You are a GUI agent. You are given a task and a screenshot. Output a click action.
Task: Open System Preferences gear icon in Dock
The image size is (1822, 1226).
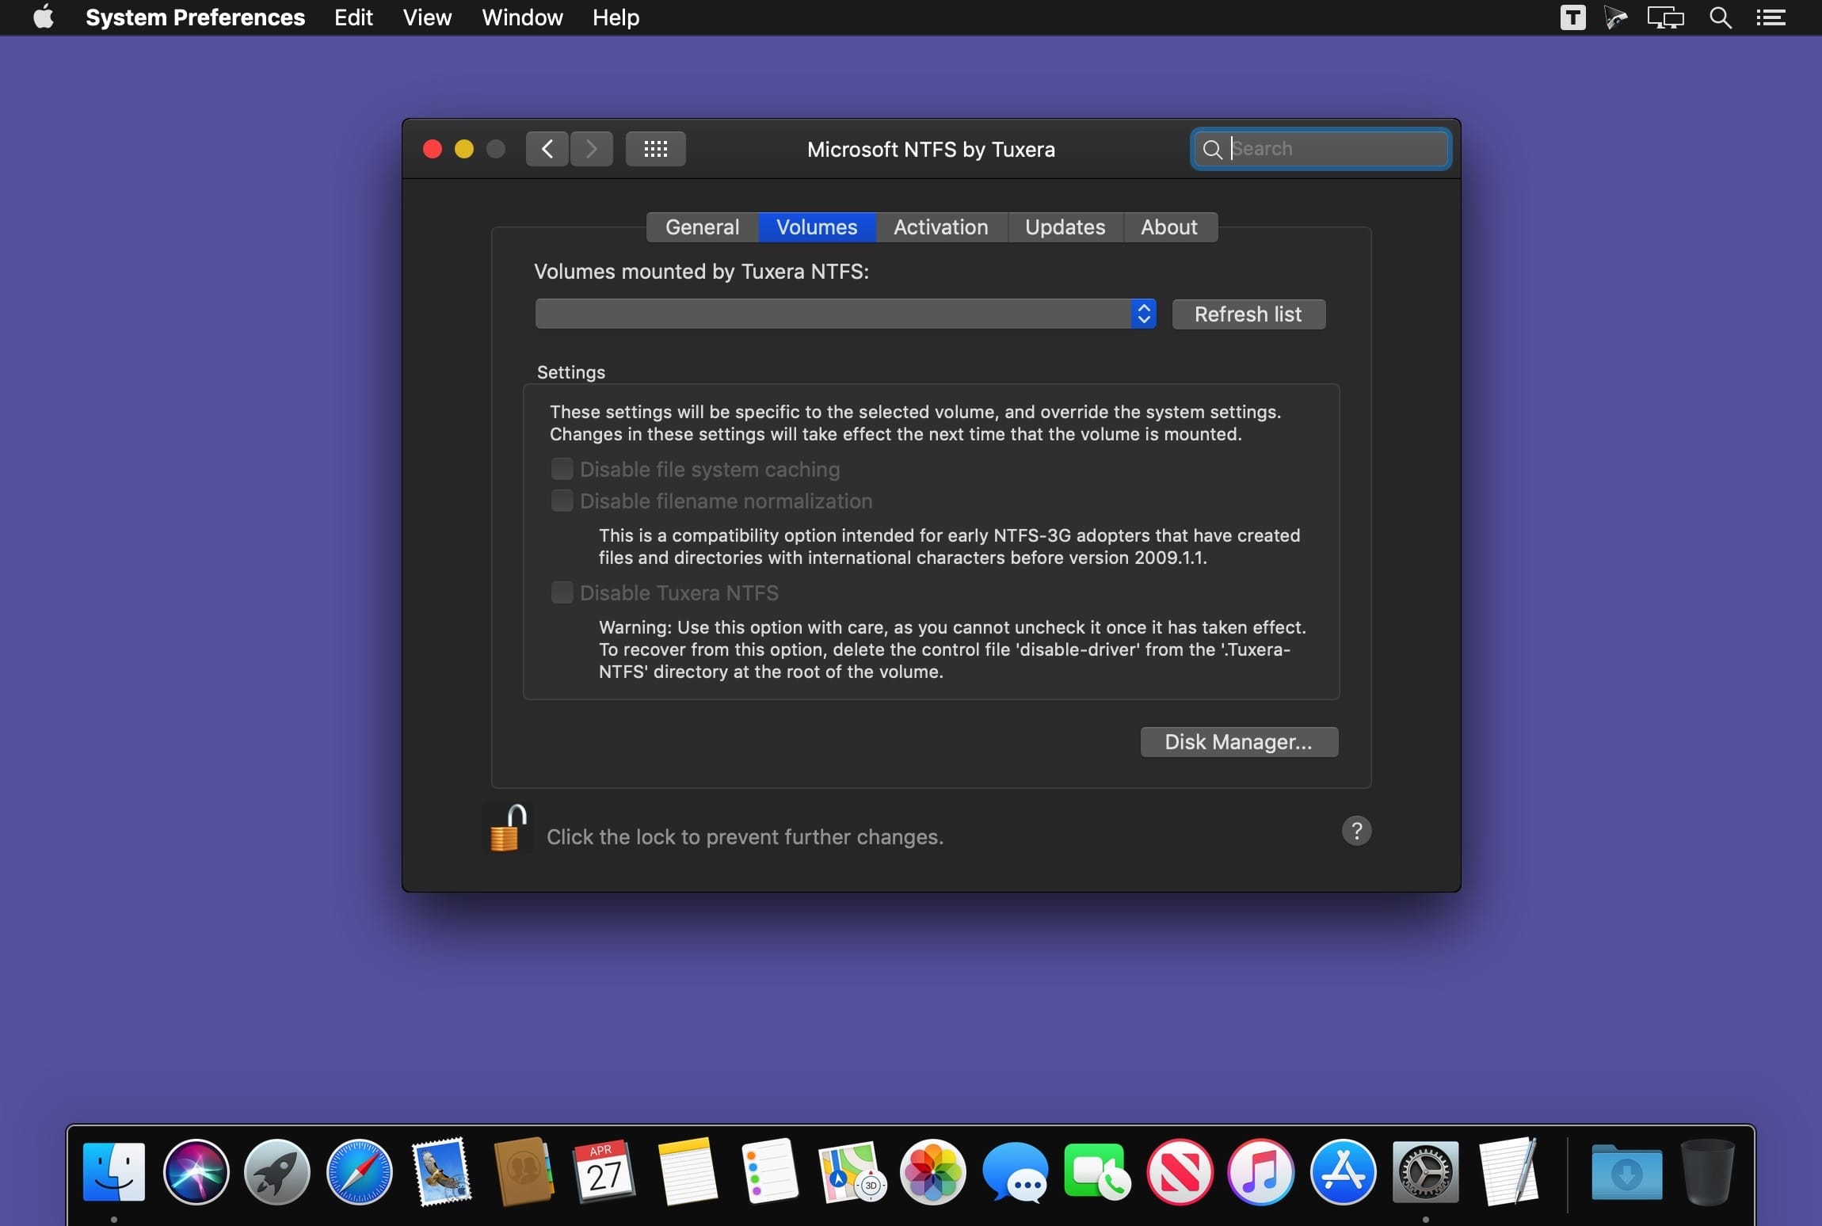point(1424,1171)
